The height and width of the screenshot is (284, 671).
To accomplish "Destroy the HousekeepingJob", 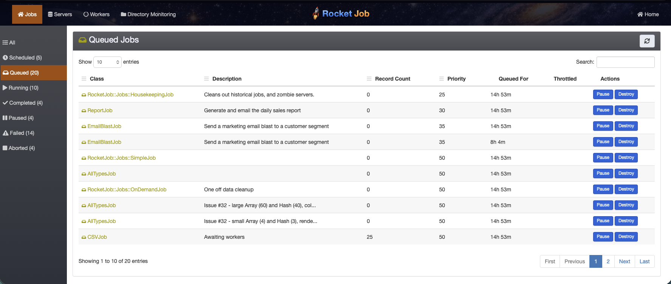I will click(x=626, y=94).
